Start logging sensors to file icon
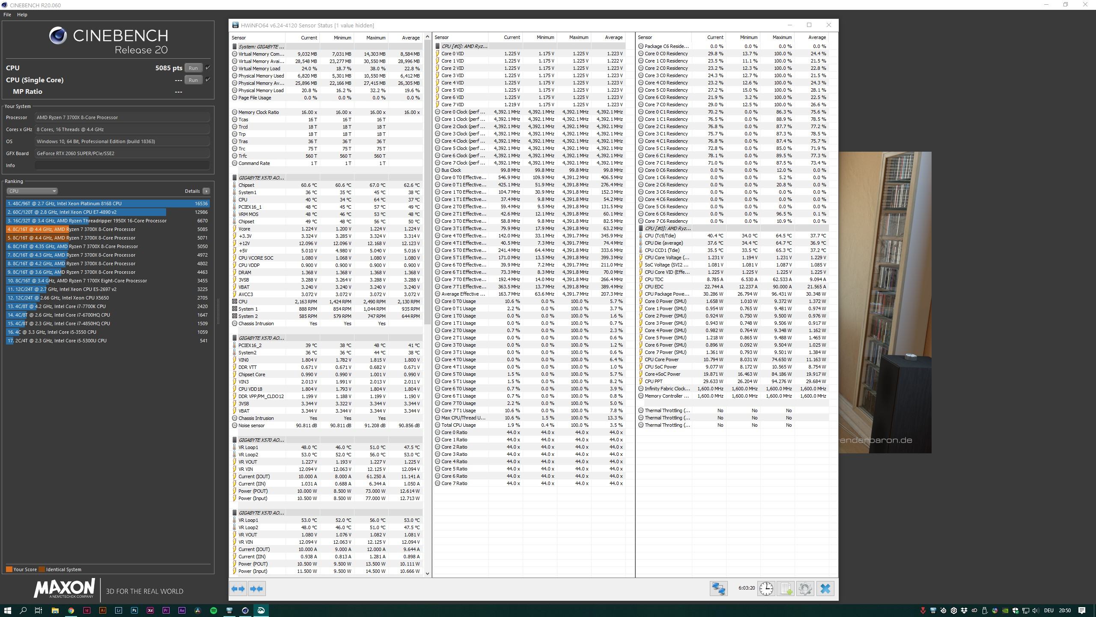This screenshot has height=617, width=1096. 786,588
